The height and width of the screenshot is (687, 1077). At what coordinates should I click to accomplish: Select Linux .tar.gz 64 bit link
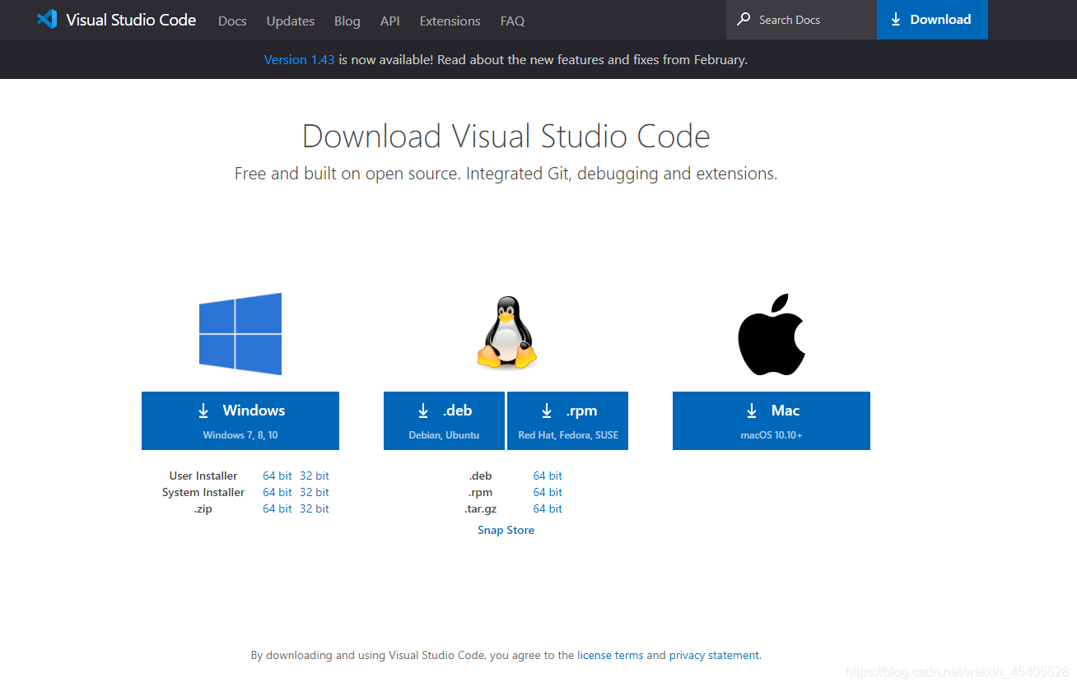point(548,508)
